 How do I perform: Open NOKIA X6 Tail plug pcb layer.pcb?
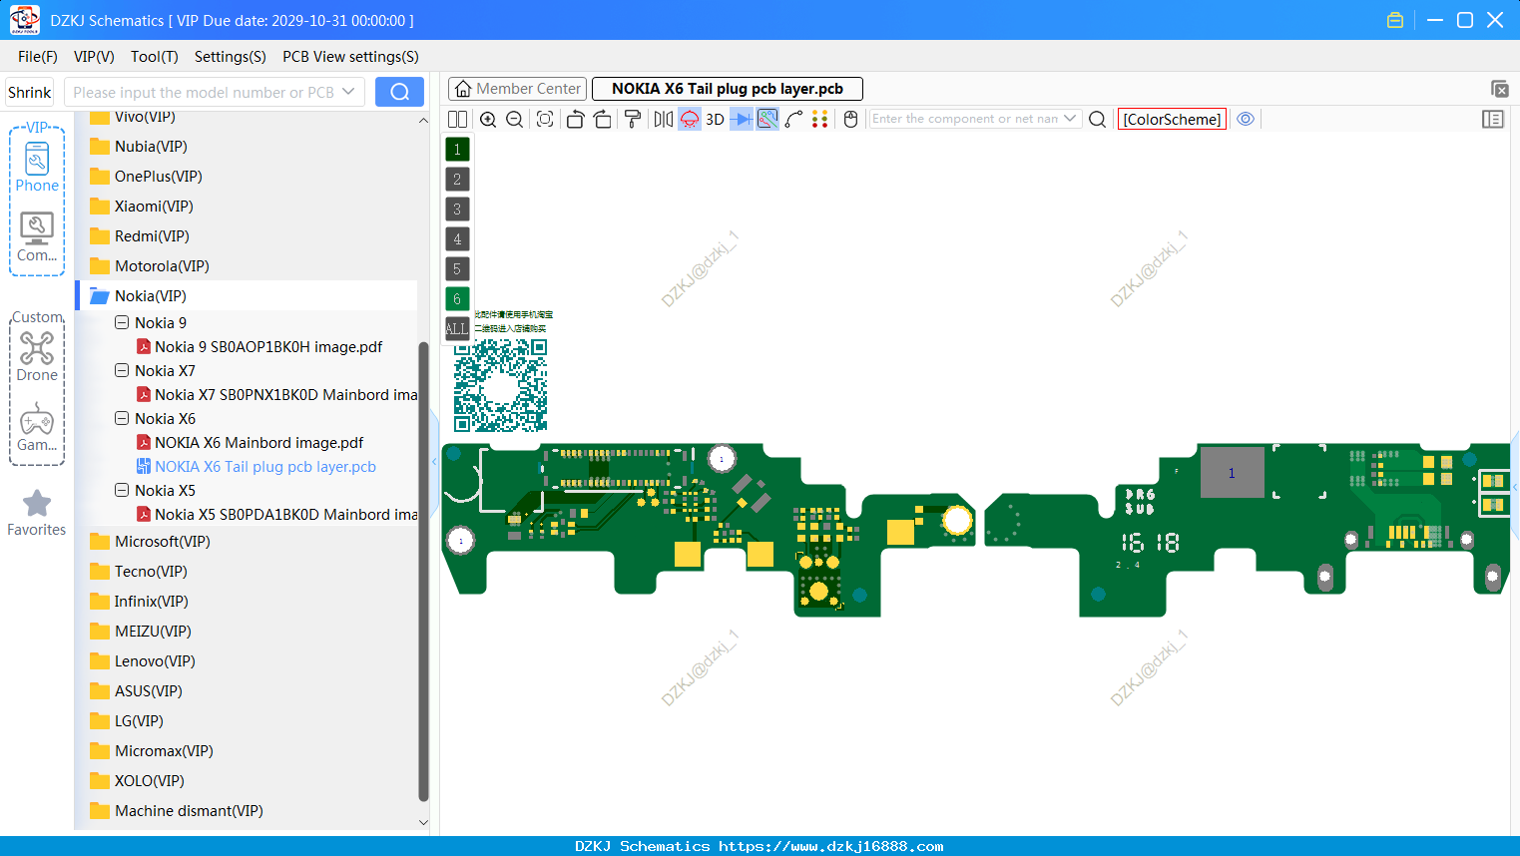click(x=264, y=466)
